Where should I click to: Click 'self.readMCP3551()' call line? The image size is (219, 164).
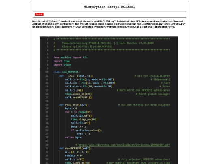[78, 97]
